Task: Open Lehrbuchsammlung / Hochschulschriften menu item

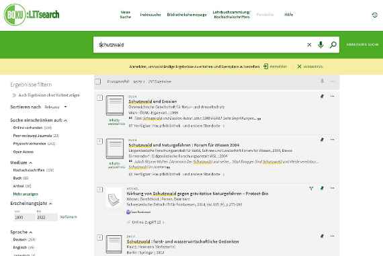Action: click(232, 14)
